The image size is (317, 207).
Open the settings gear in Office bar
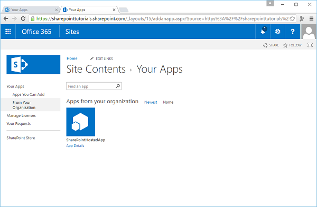277,32
